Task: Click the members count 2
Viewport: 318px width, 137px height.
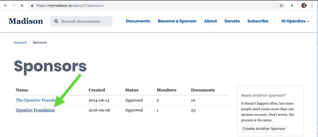Action: [157, 100]
